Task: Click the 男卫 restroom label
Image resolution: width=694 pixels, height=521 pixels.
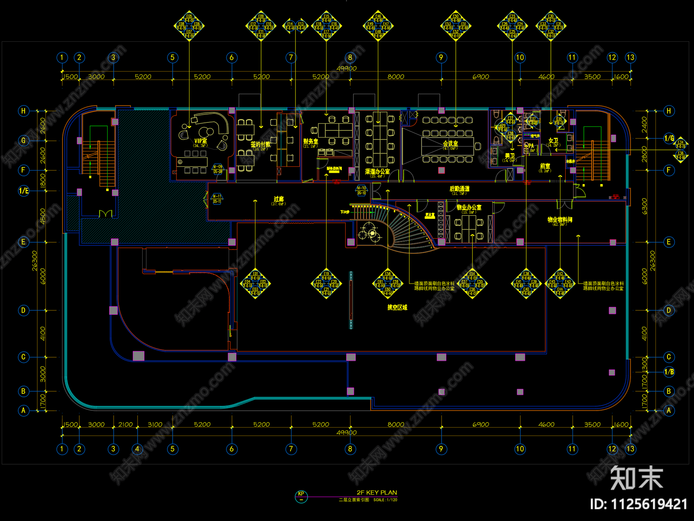Action: pyautogui.click(x=510, y=156)
